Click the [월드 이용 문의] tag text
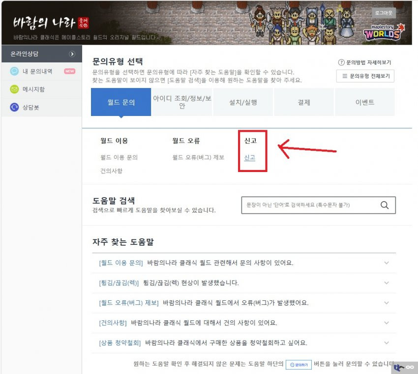The image size is (418, 374). coord(121,263)
